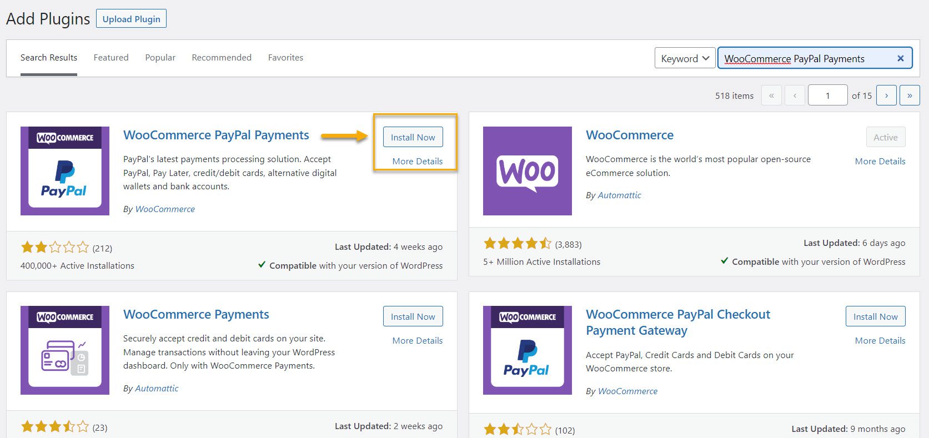This screenshot has height=438, width=929.
Task: Open WooCommerce author link under PayPal Checkout
Action: [627, 391]
